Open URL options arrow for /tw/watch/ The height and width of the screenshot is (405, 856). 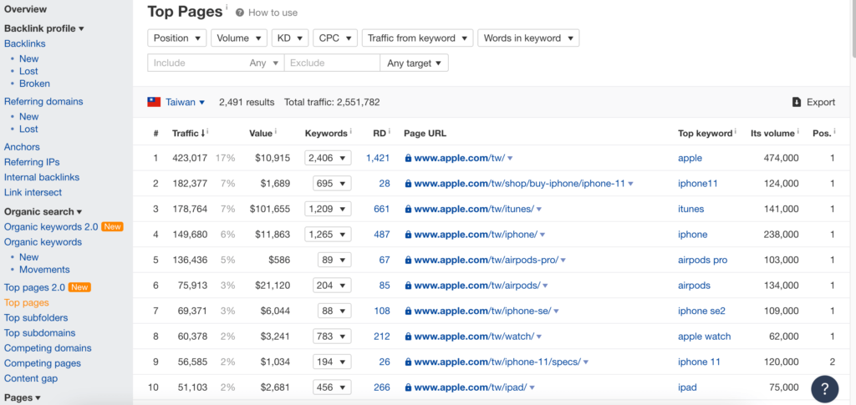click(539, 337)
